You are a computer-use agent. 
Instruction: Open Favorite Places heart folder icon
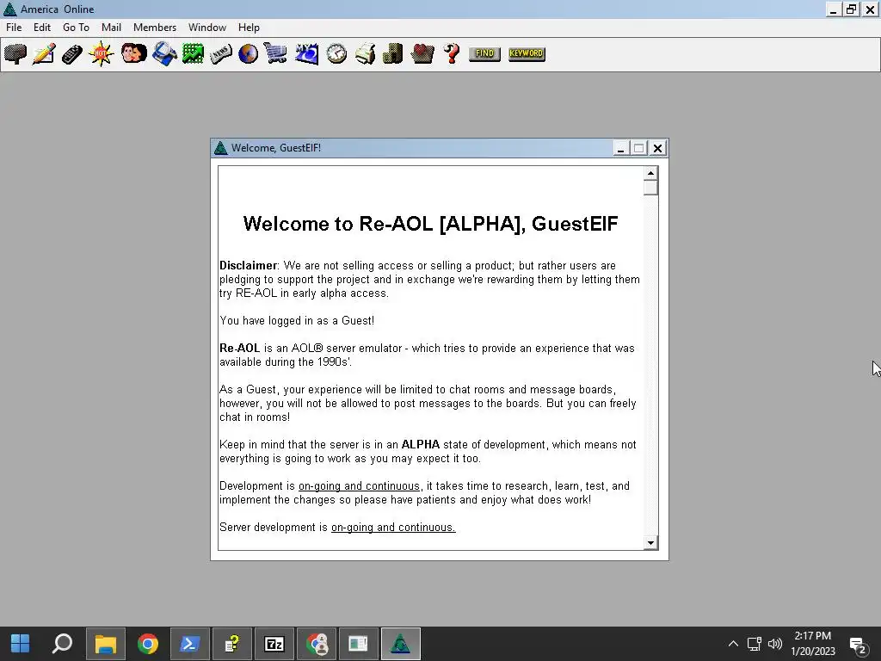pos(422,54)
